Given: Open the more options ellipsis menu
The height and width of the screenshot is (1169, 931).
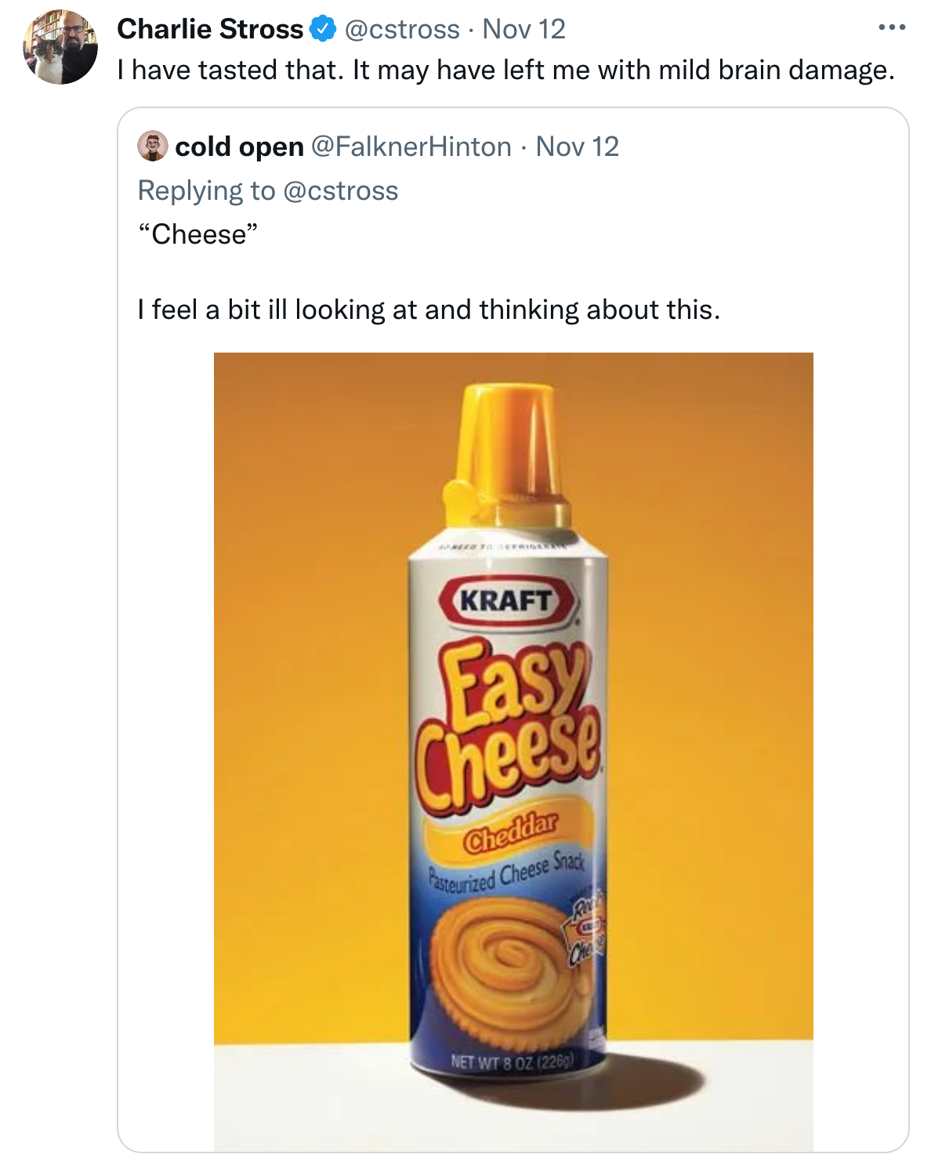Looking at the screenshot, I should (891, 28).
